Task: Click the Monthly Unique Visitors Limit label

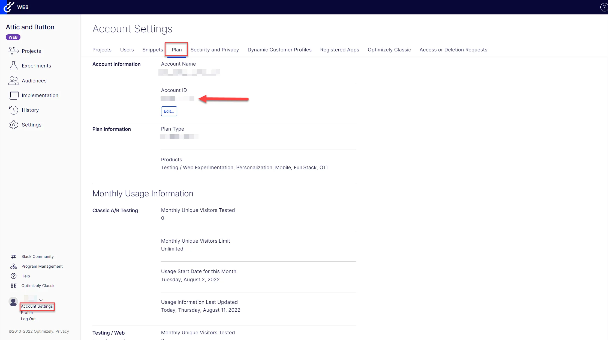Action: [x=195, y=241]
